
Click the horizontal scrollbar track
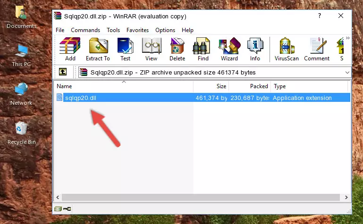click(x=201, y=197)
